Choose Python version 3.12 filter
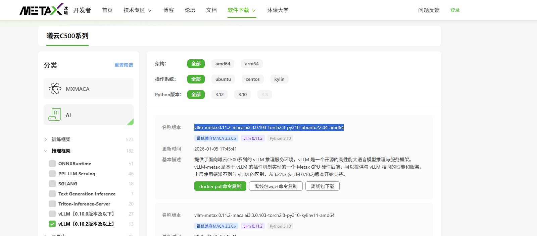The height and width of the screenshot is (236, 537). (219, 95)
